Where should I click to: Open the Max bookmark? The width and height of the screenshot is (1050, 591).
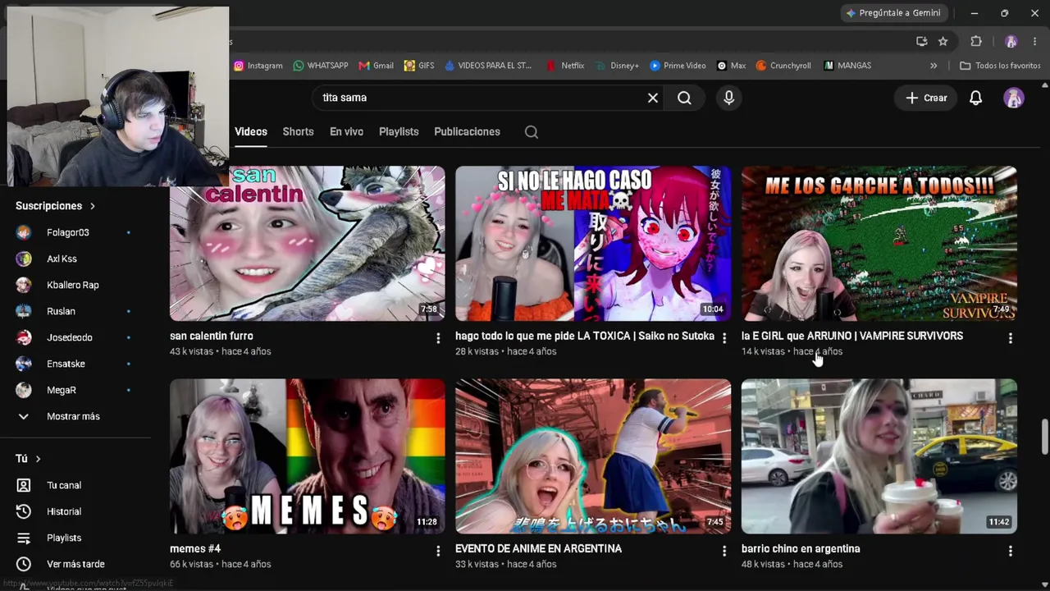pos(731,66)
